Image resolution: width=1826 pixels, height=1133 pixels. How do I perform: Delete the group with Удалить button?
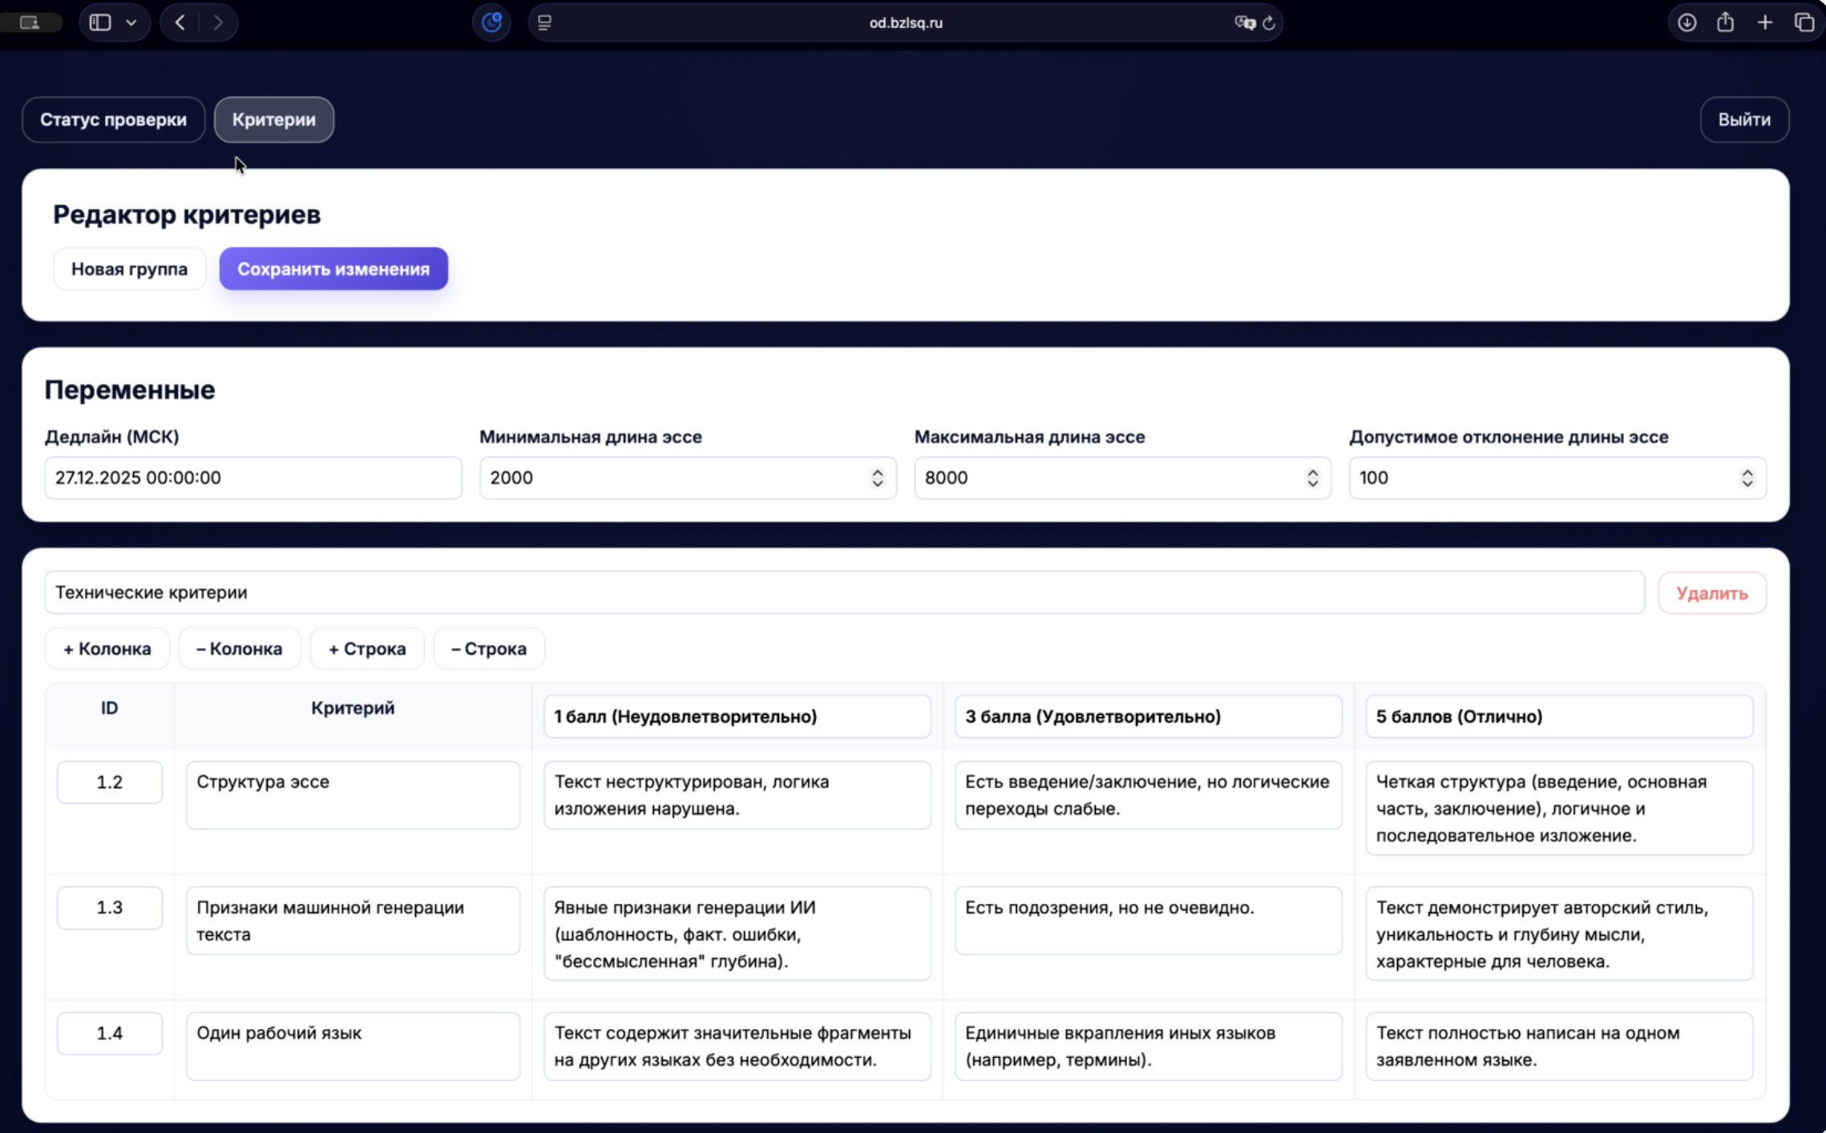point(1712,593)
